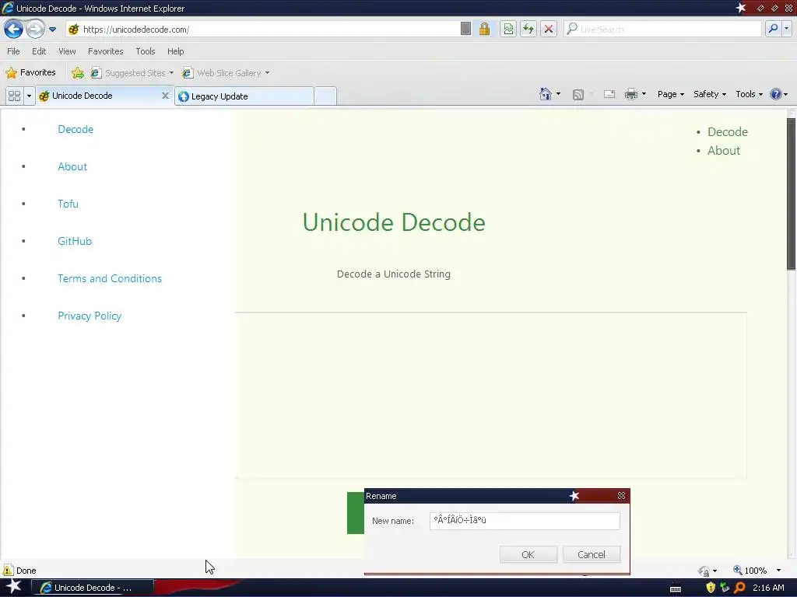Open the Terms and Conditions link

click(x=110, y=278)
